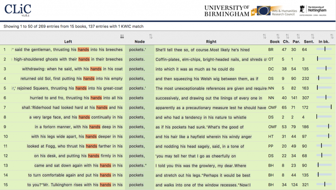Sort by In bk. position arrows
This screenshot has width=336, height=190.
(x=332, y=36)
